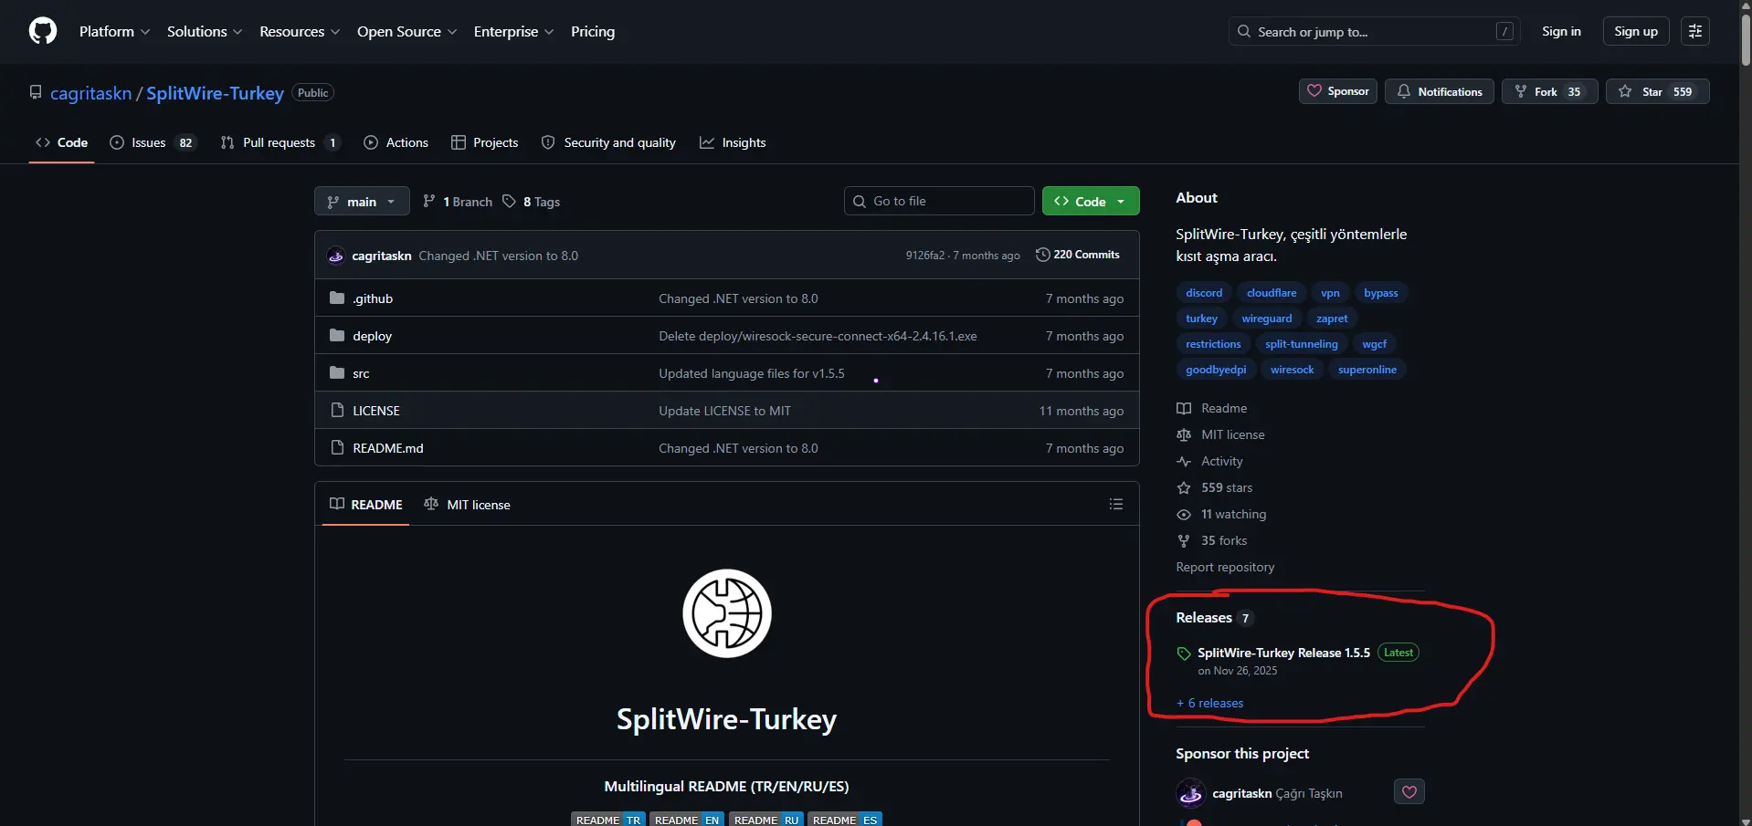Switch to the Code tab
This screenshot has height=826, width=1752.
click(x=61, y=142)
